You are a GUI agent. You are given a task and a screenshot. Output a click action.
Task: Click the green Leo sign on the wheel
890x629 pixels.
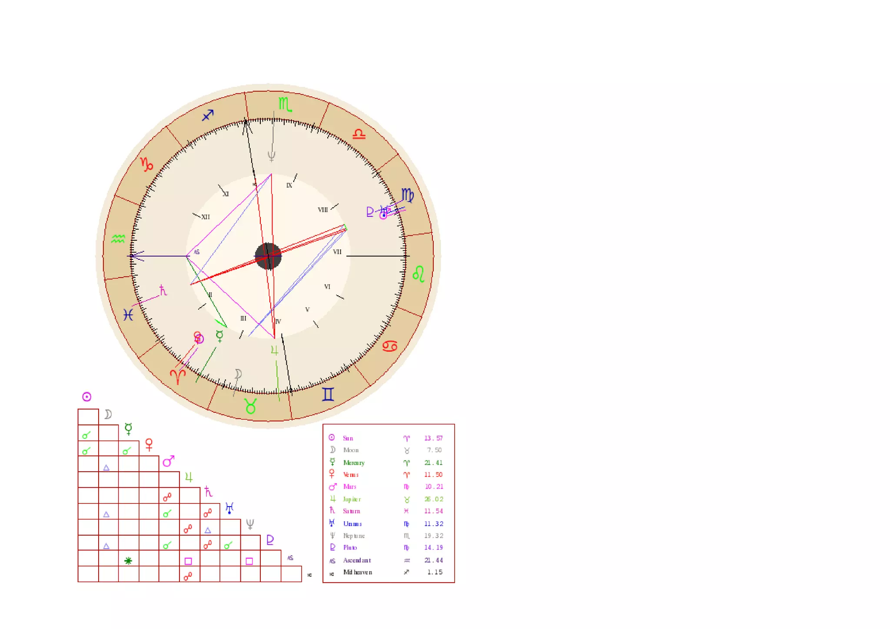[418, 274]
